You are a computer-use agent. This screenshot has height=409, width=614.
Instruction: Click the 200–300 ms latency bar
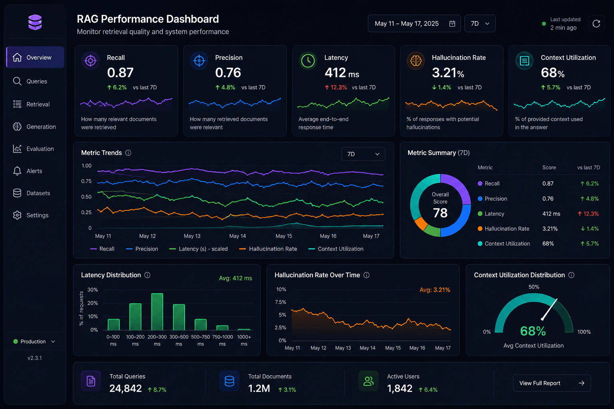[x=157, y=312]
